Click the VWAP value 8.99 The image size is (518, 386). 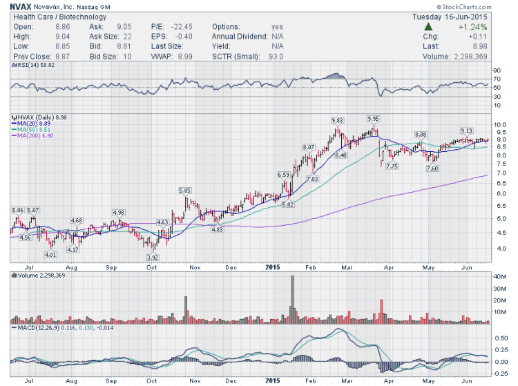tap(185, 57)
